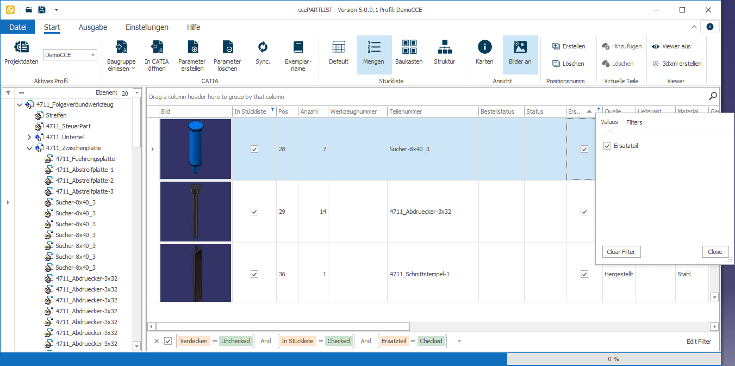This screenshot has height=366, width=735.
Task: Click the Sync. icon
Action: coord(263,48)
